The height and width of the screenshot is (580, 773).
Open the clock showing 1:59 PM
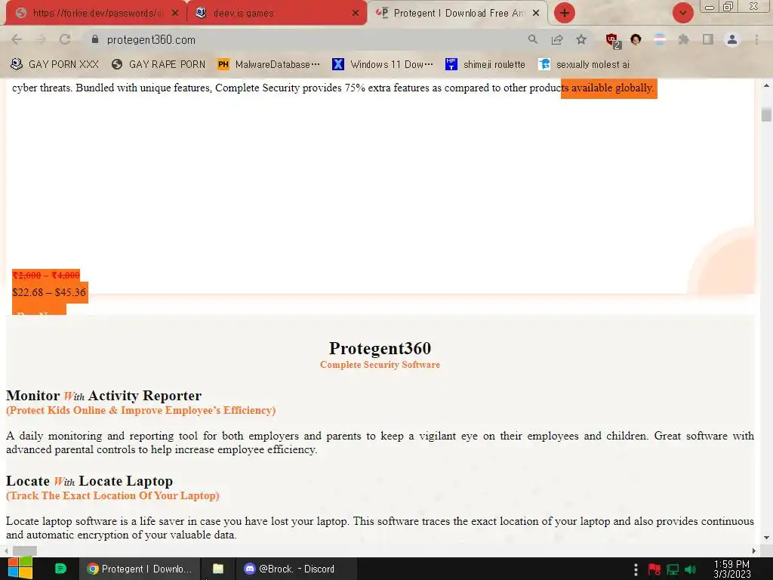(x=731, y=569)
